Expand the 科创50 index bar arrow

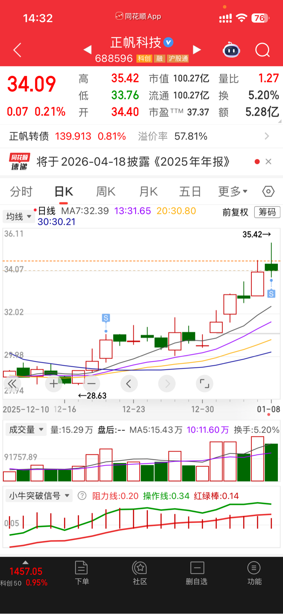click(25, 562)
